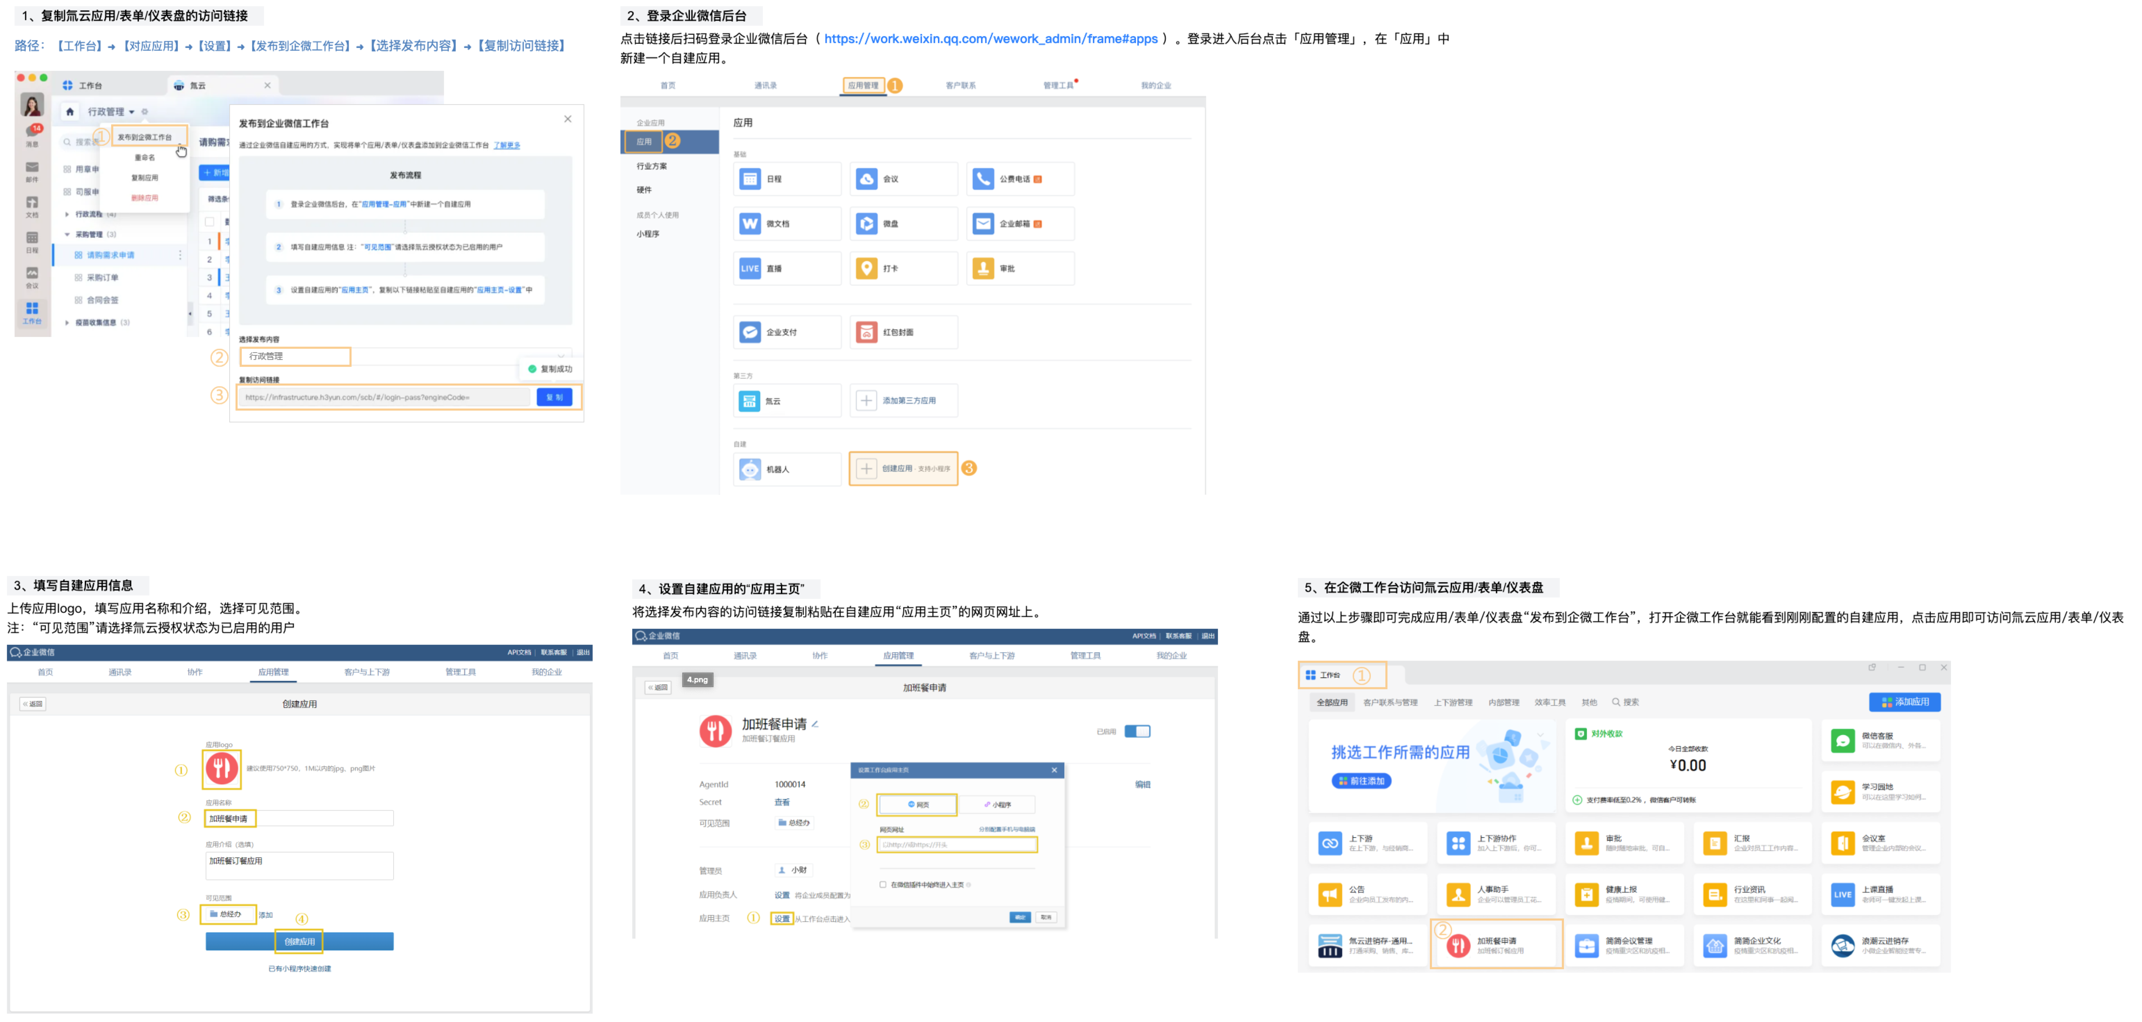
Task: Click the gear settings icon next to 行政管理
Action: 144,112
